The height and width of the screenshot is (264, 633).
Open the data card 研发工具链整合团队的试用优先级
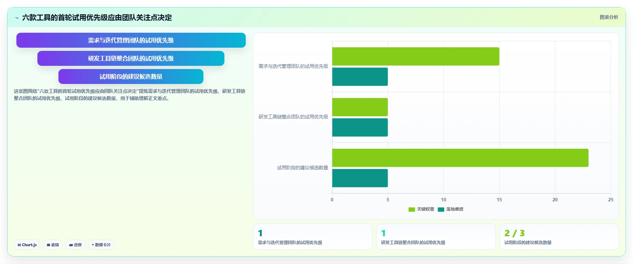click(x=436, y=237)
